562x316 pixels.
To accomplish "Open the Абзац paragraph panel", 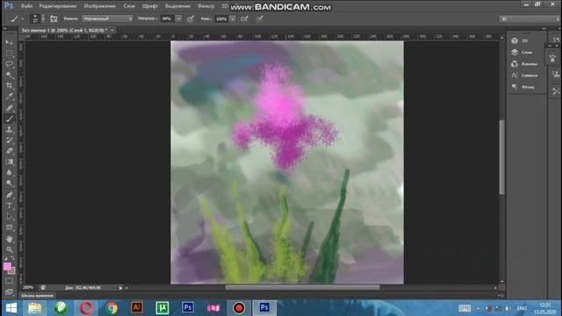I will [523, 87].
